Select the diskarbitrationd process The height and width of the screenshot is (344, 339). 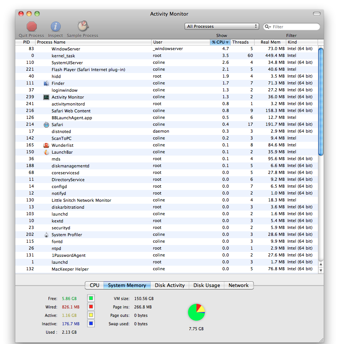click(167, 207)
